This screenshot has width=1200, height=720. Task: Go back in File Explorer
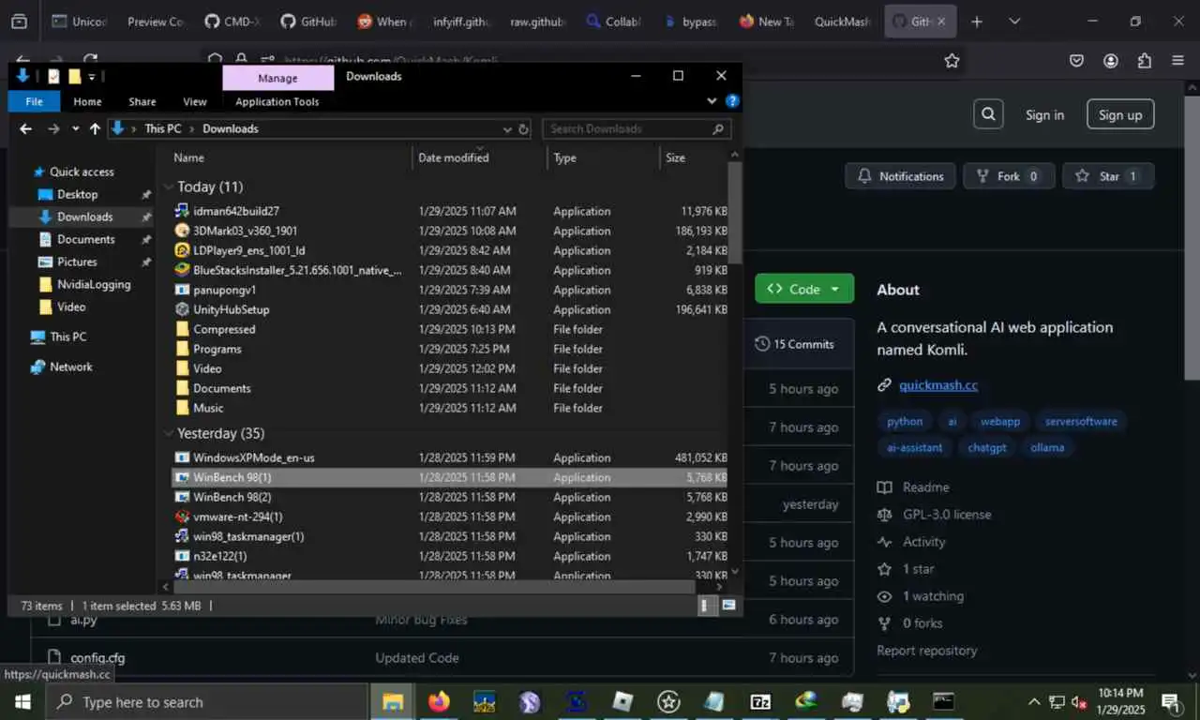25,129
